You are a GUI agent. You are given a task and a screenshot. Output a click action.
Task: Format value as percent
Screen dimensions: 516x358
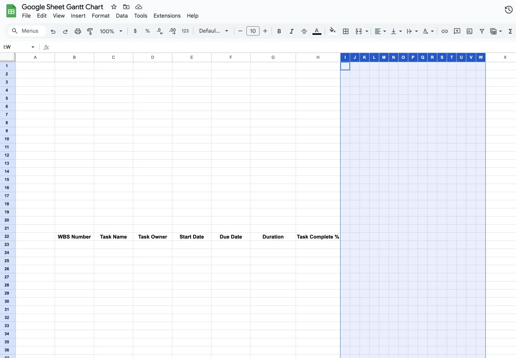[x=147, y=31]
